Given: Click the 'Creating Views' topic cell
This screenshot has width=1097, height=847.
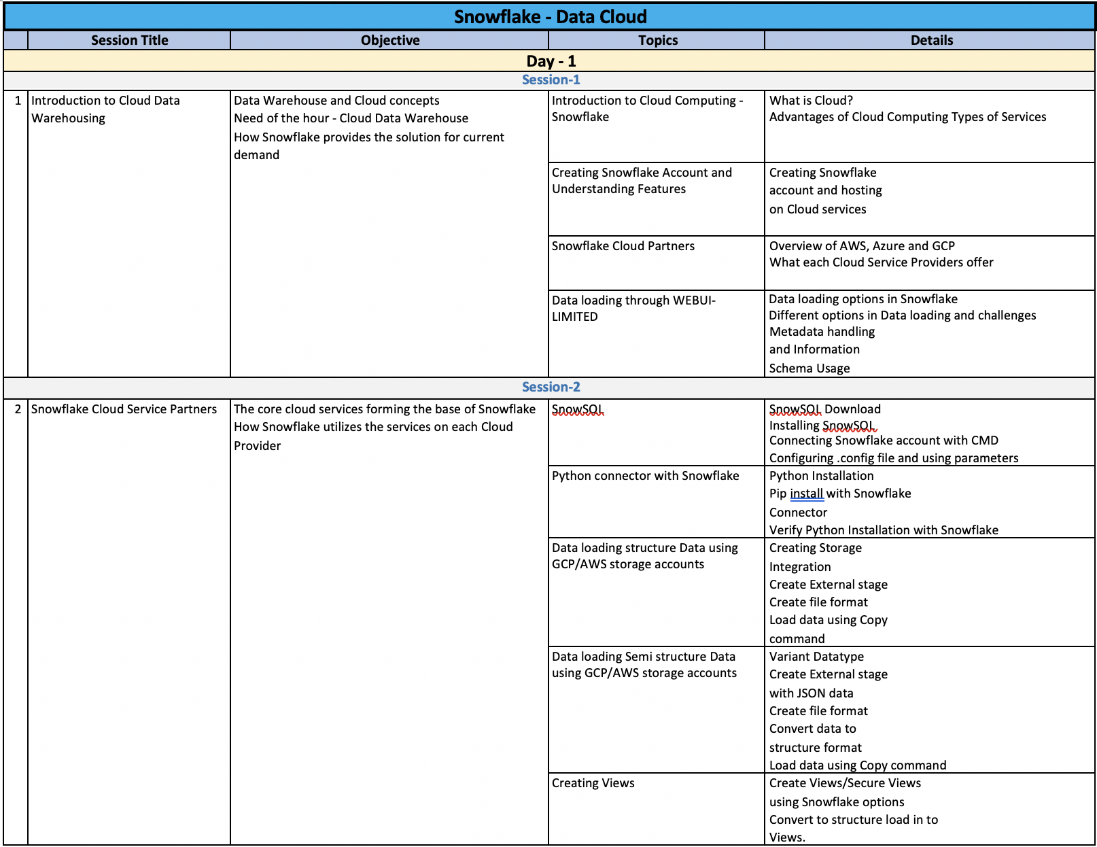Looking at the screenshot, I should pyautogui.click(x=657, y=809).
